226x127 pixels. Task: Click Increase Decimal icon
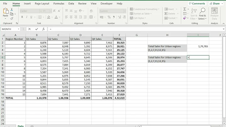pyautogui.click(x=120, y=17)
